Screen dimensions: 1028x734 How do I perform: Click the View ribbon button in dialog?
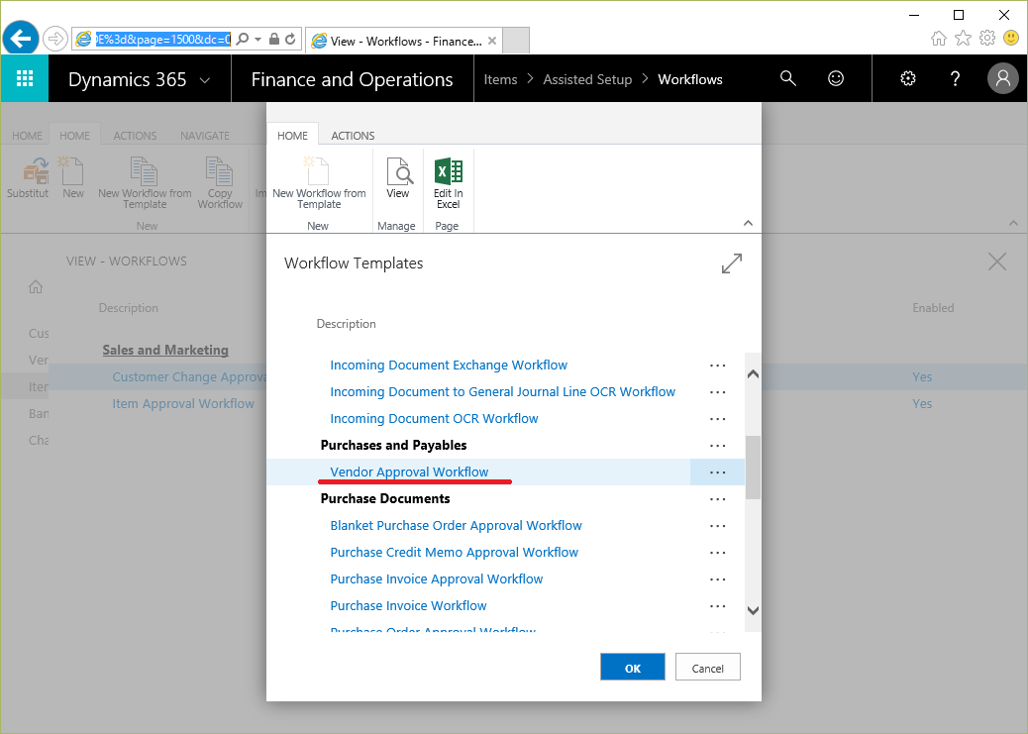coord(398,180)
